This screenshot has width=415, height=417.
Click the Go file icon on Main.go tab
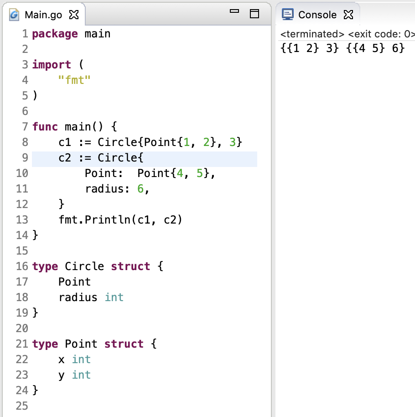click(15, 15)
